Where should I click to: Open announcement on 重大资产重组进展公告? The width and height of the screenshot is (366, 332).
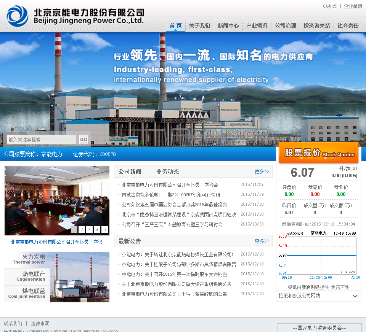coord(177,284)
